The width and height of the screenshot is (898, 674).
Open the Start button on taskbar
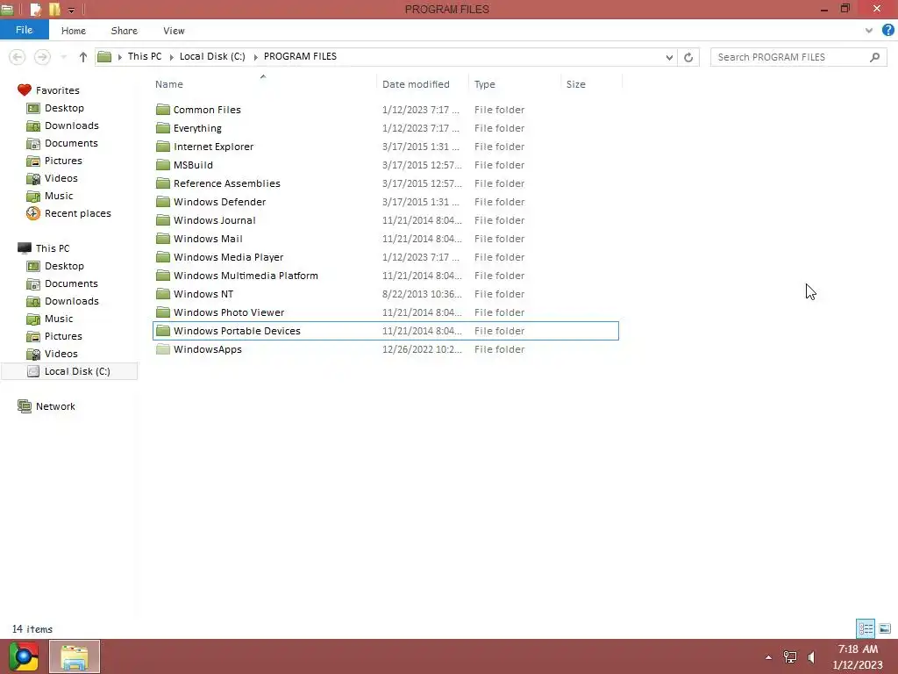(24, 656)
